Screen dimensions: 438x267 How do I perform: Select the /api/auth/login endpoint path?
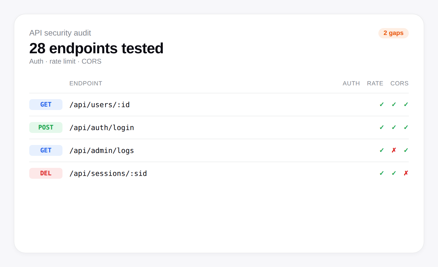tap(102, 128)
